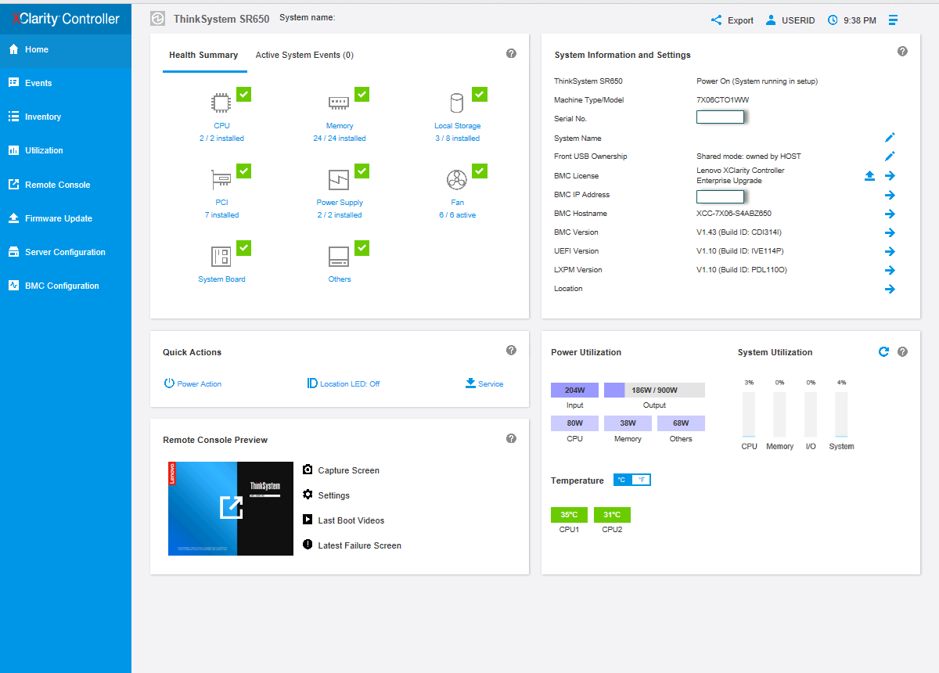
Task: Edit Front USB Ownership with the pencil icon
Action: (x=890, y=157)
